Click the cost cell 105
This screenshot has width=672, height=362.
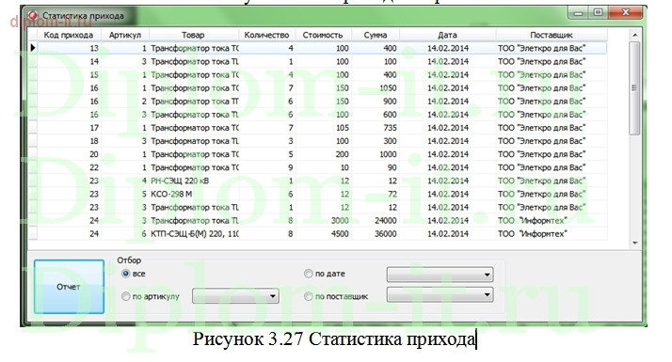pos(323,128)
